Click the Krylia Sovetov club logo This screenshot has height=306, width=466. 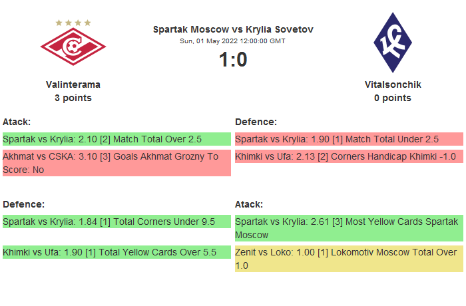393,43
